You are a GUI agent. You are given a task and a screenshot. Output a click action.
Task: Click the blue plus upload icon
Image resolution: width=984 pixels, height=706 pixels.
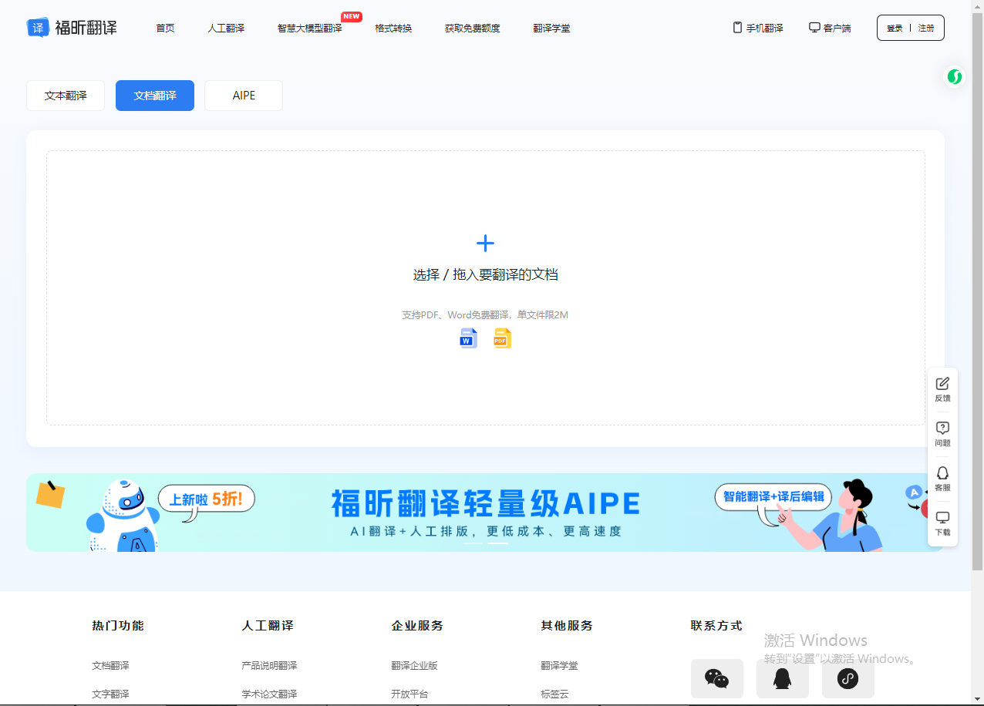[485, 244]
